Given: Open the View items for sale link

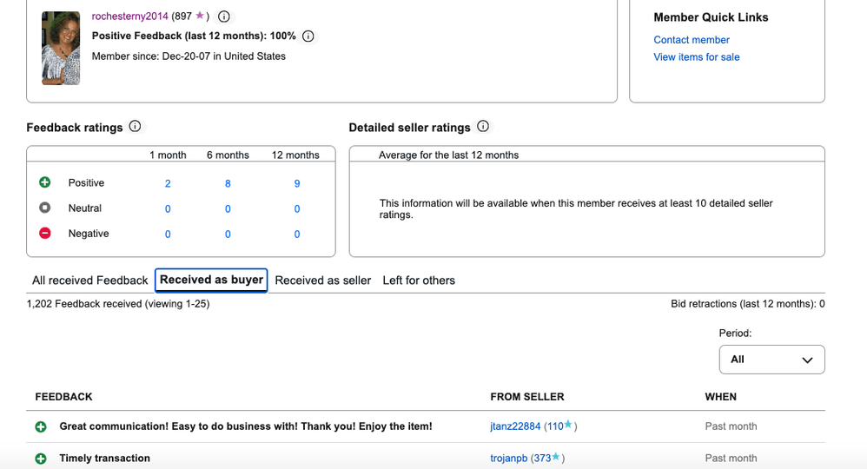Looking at the screenshot, I should tap(696, 57).
